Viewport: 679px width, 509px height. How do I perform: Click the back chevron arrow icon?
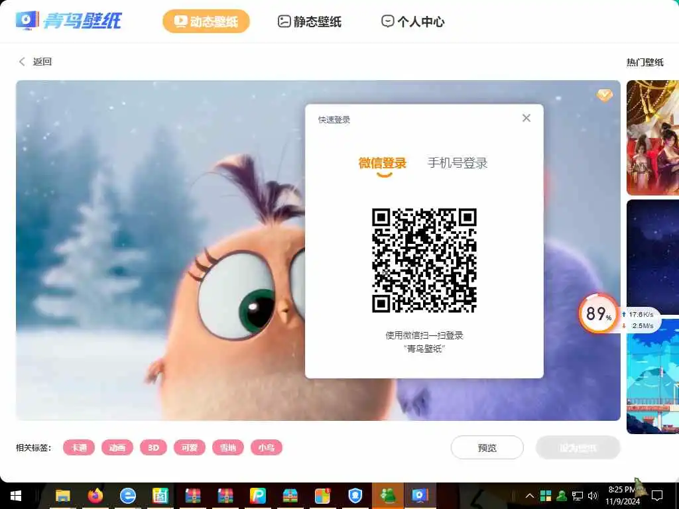coord(22,62)
